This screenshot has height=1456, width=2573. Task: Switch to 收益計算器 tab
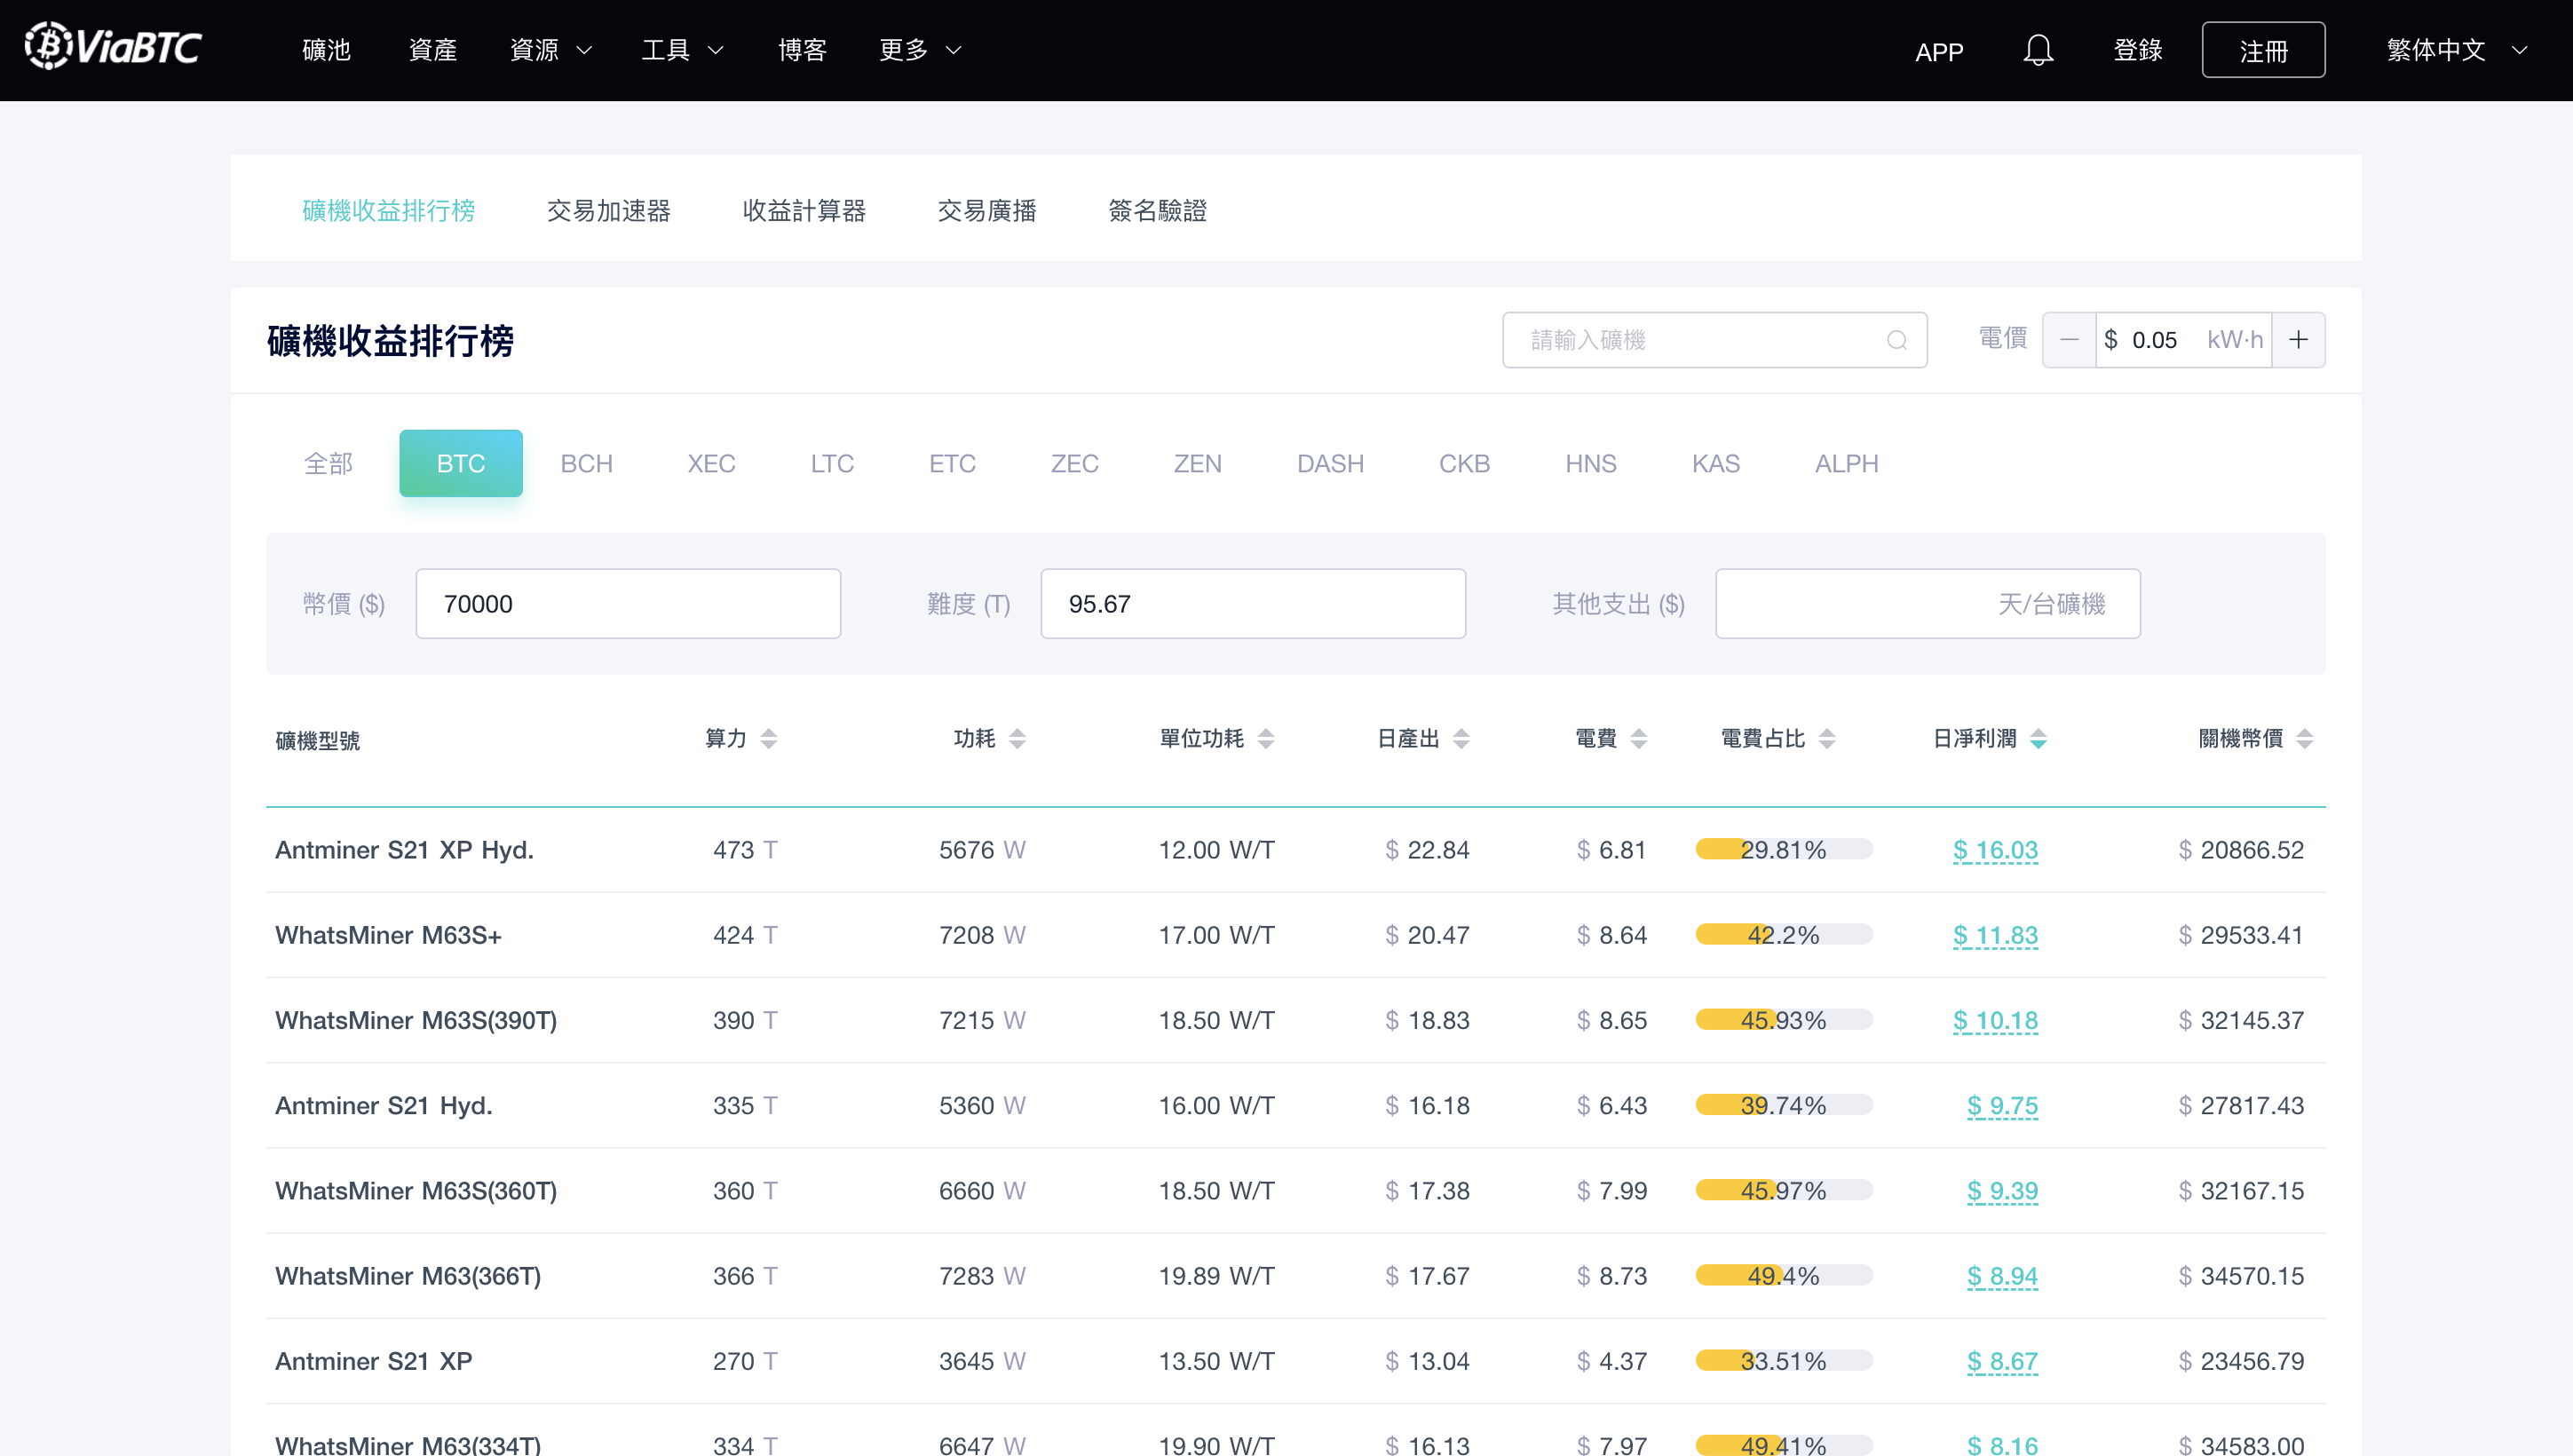point(804,211)
